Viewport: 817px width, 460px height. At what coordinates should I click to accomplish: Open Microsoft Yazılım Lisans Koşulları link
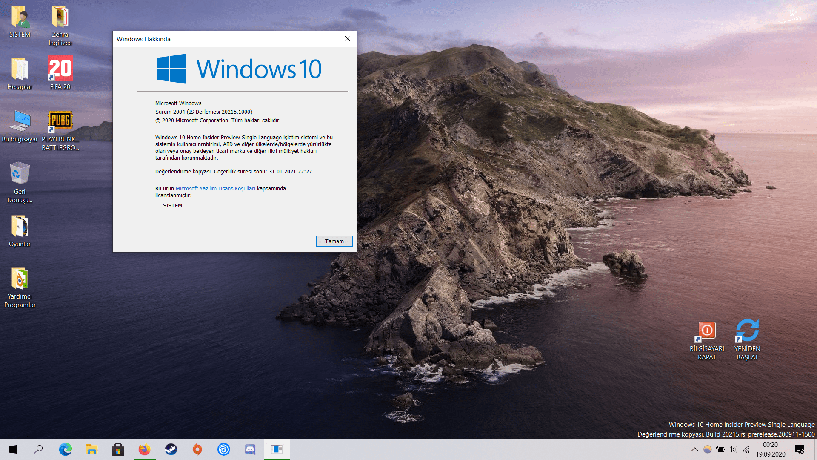pos(215,189)
